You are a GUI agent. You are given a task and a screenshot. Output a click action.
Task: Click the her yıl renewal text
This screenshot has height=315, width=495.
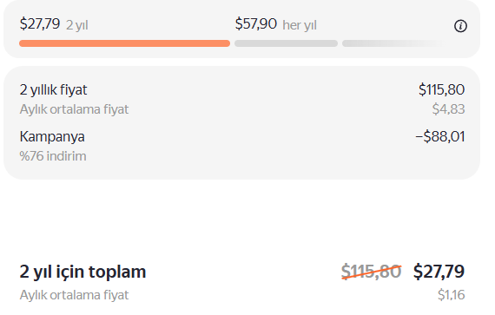300,25
